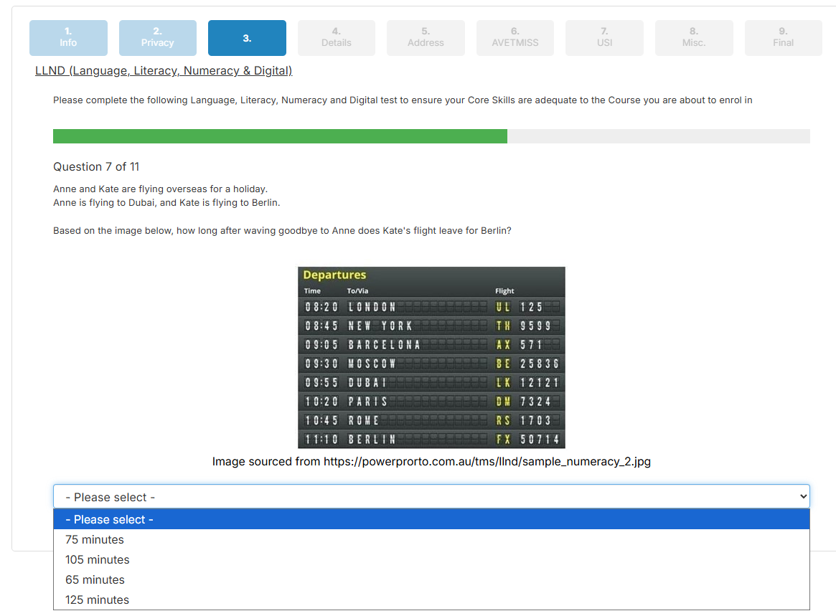Switch to step 6 AVETMISS tab
The width and height of the screenshot is (836, 616).
pos(515,37)
